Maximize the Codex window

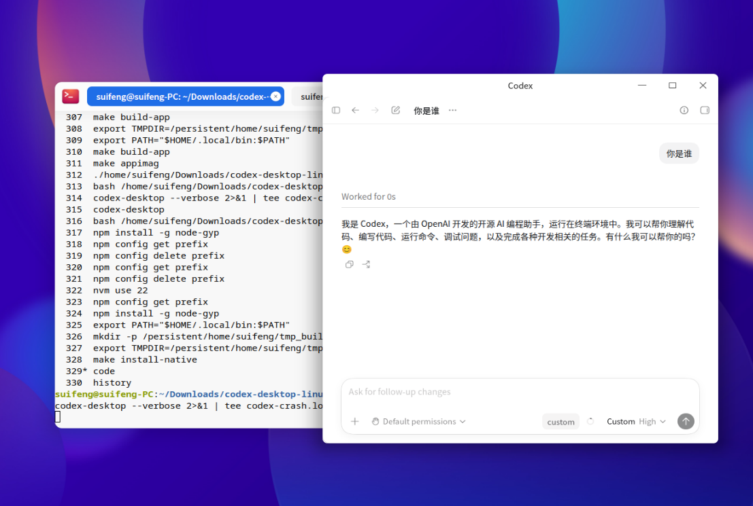pos(672,86)
